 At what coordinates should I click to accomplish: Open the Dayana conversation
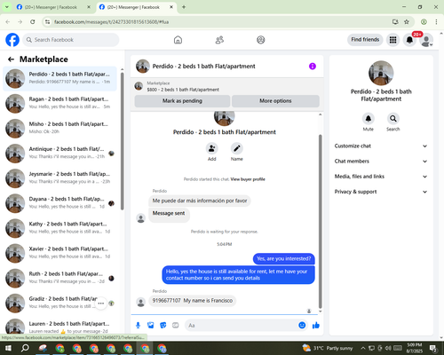[x=59, y=203]
